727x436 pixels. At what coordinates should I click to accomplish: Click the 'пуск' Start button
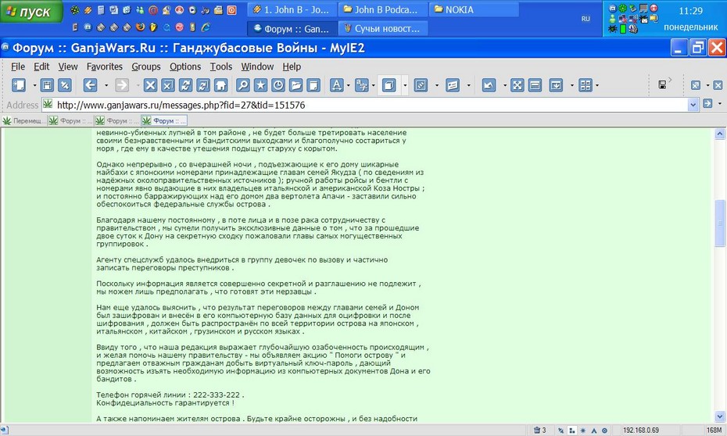pos(30,12)
